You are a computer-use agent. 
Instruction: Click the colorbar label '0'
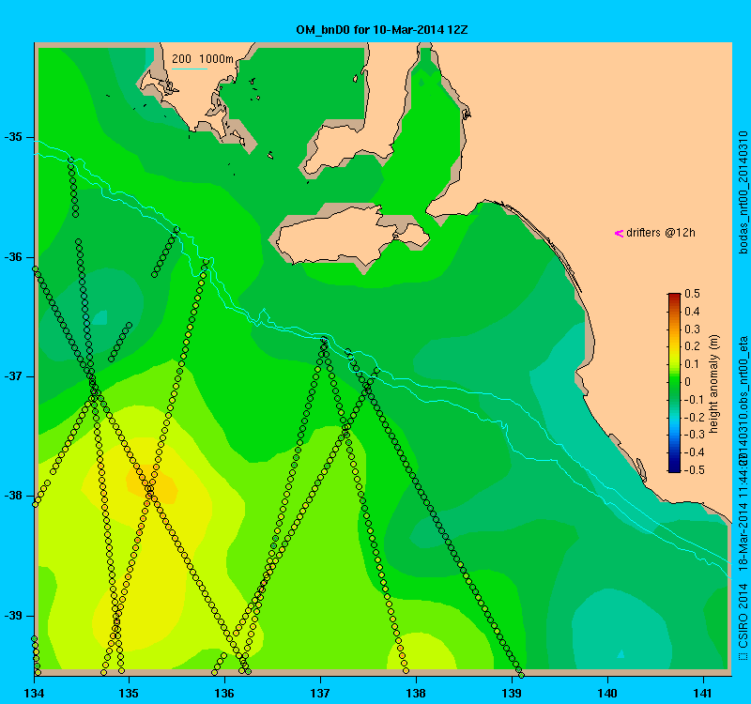pos(688,382)
